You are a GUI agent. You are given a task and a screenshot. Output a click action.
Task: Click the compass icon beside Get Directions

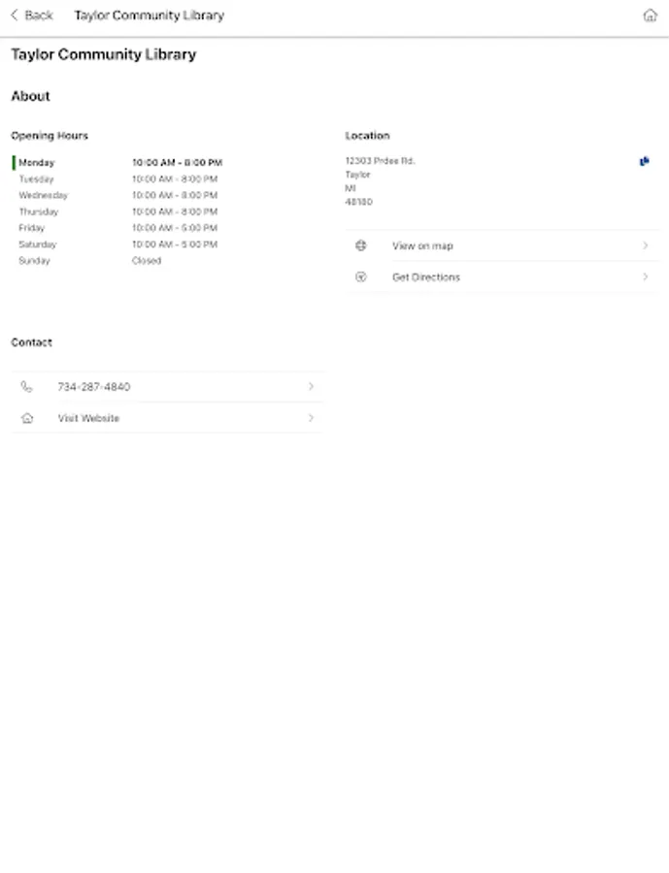tap(360, 276)
